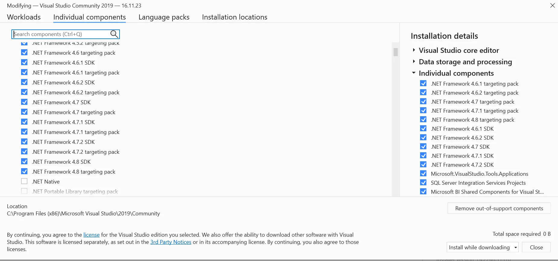Uncheck .NET Framework 4.6.1 SDK in component list

click(x=24, y=62)
